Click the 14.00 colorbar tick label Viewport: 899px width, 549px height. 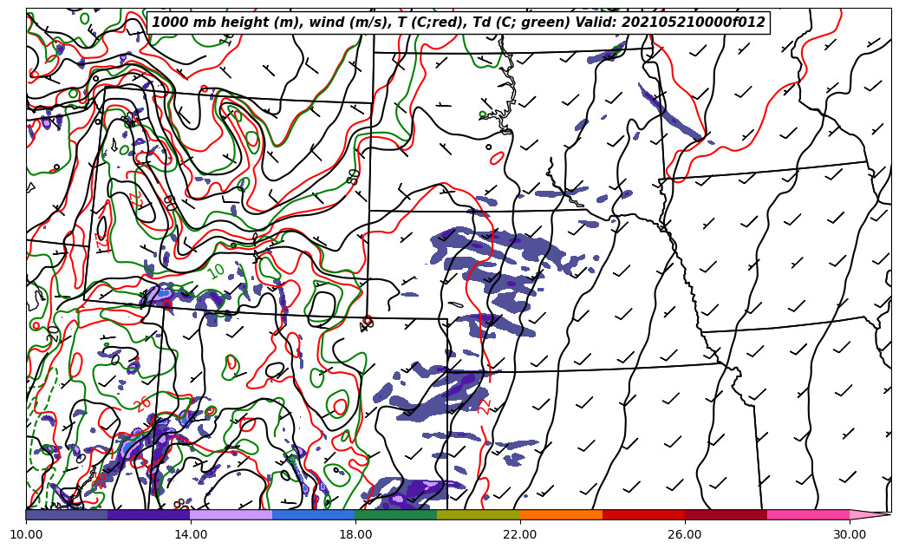[x=191, y=534]
